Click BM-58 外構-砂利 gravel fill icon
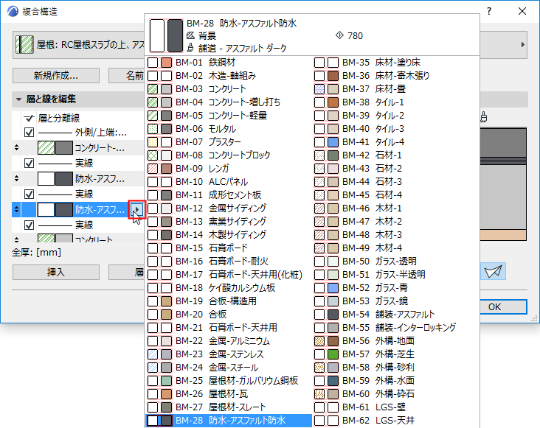Viewport: 540px width, 428px height. point(319,368)
